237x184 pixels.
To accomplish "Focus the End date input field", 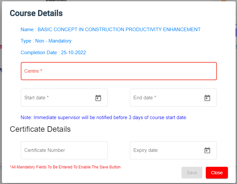I will pyautogui.click(x=166, y=98).
